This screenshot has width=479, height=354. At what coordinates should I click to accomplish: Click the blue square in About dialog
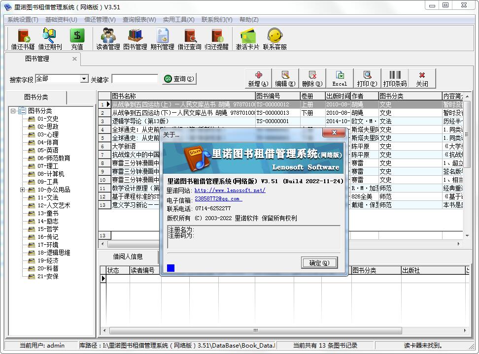pos(171,268)
